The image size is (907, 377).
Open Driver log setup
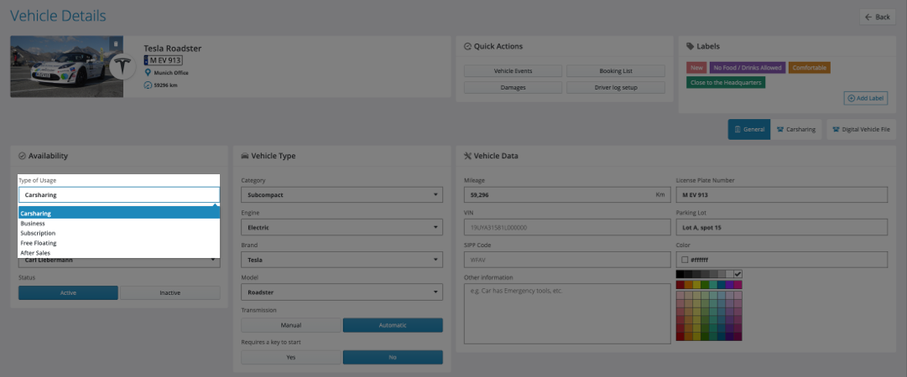pyautogui.click(x=616, y=87)
